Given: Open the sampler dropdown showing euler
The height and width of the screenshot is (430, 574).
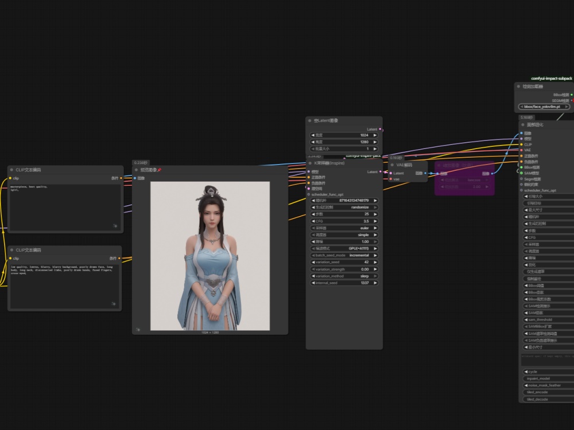Looking at the screenshot, I should (344, 228).
